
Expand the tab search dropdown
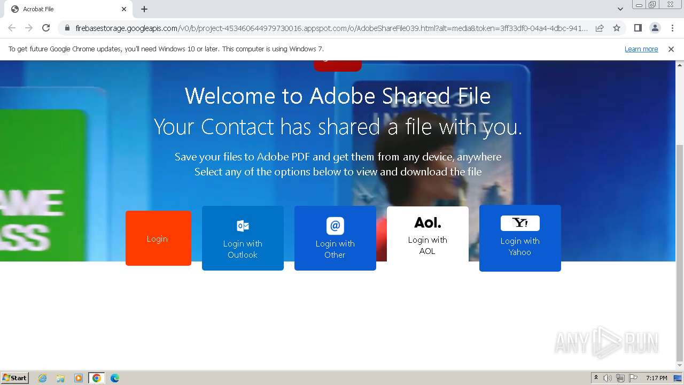click(620, 9)
